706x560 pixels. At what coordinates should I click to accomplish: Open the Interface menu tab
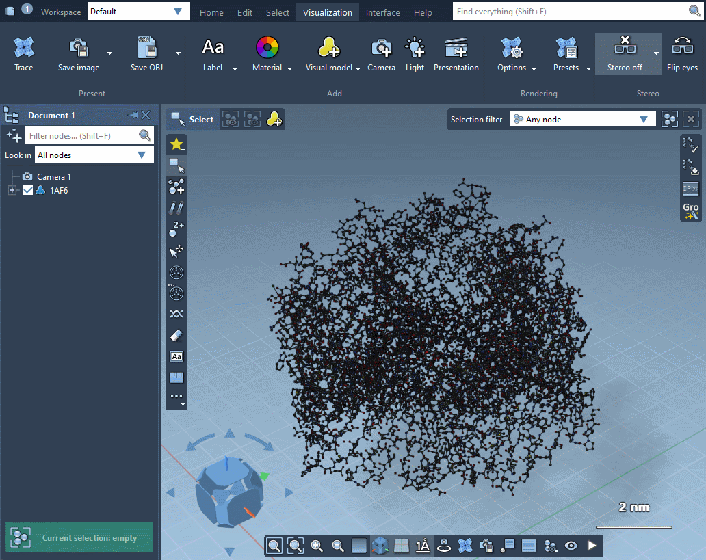coord(383,12)
